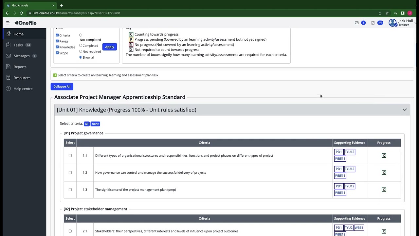Click the Gap Analysis browser tab
This screenshot has width=419, height=236.
click(30, 5)
